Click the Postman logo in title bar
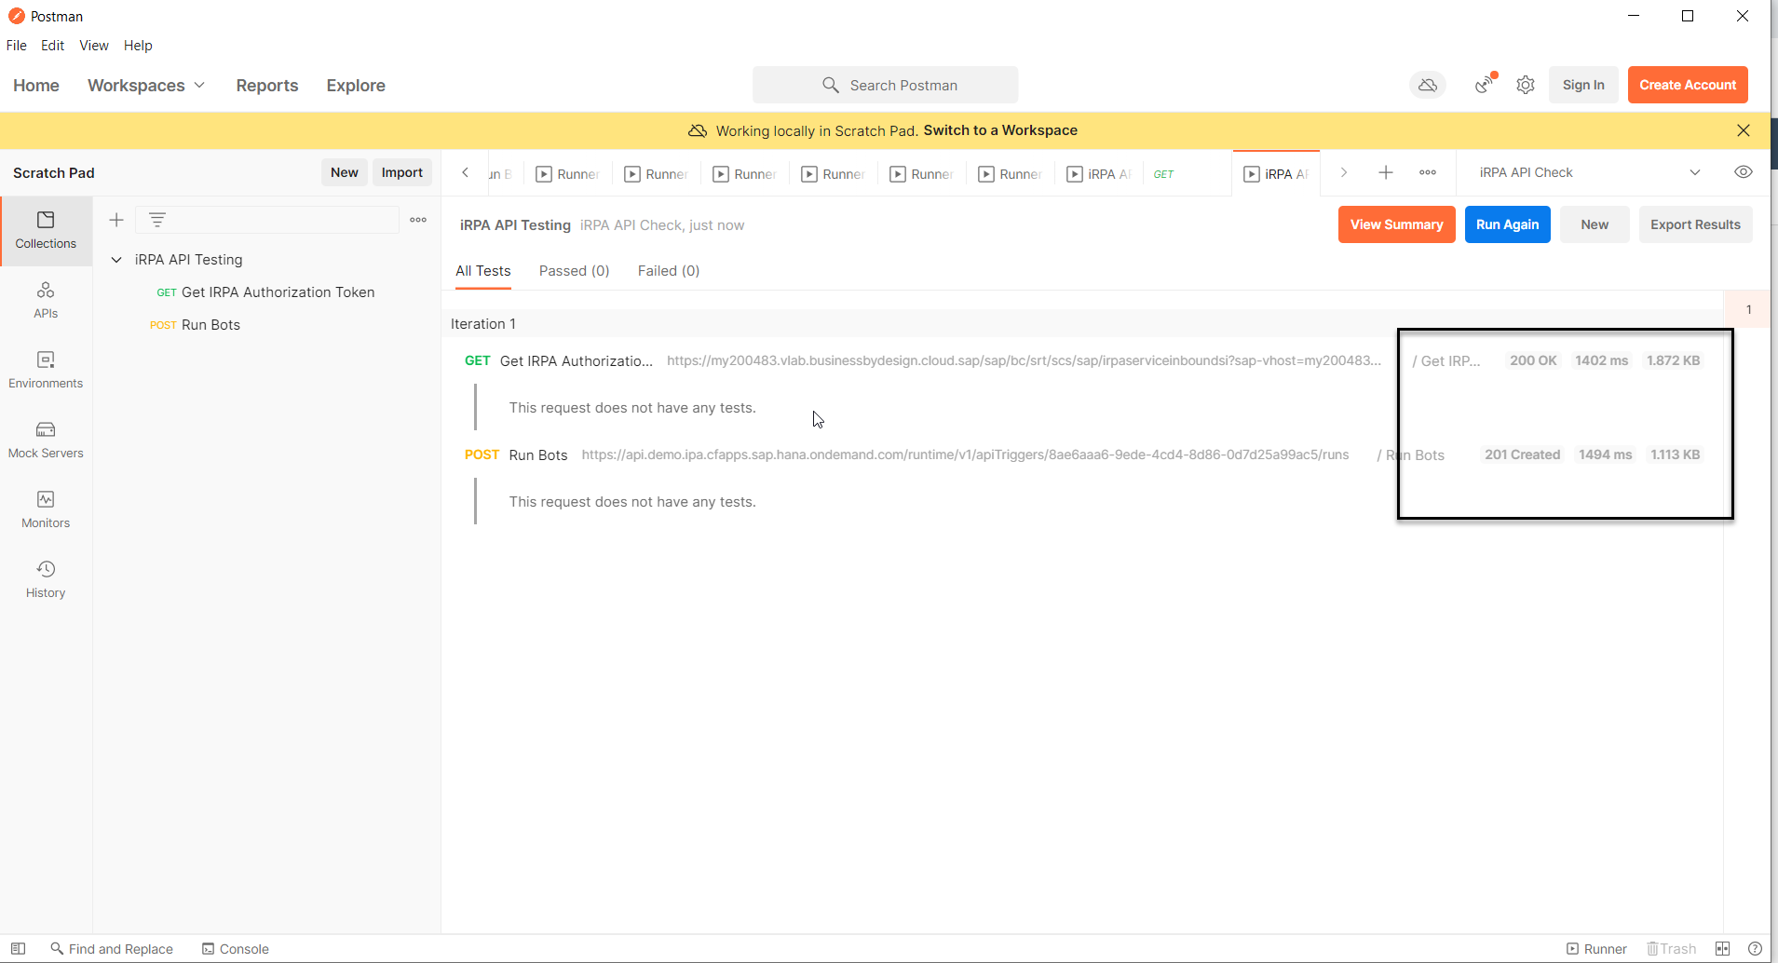This screenshot has width=1778, height=963. pyautogui.click(x=16, y=16)
